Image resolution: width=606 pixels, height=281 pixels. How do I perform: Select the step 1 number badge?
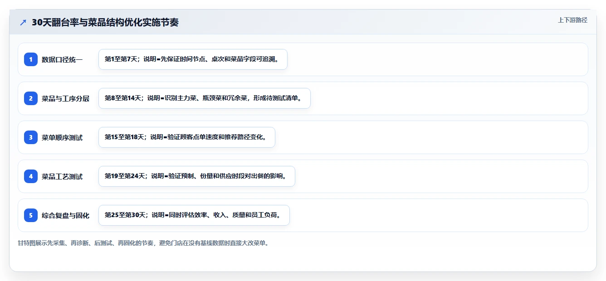tap(31, 59)
